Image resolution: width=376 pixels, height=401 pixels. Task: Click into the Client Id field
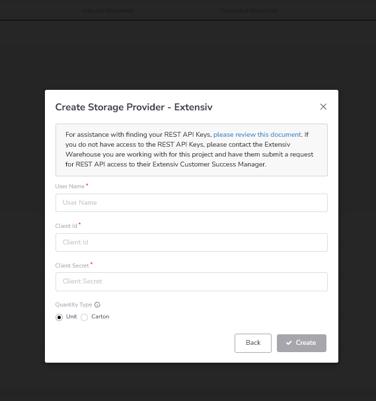point(192,242)
